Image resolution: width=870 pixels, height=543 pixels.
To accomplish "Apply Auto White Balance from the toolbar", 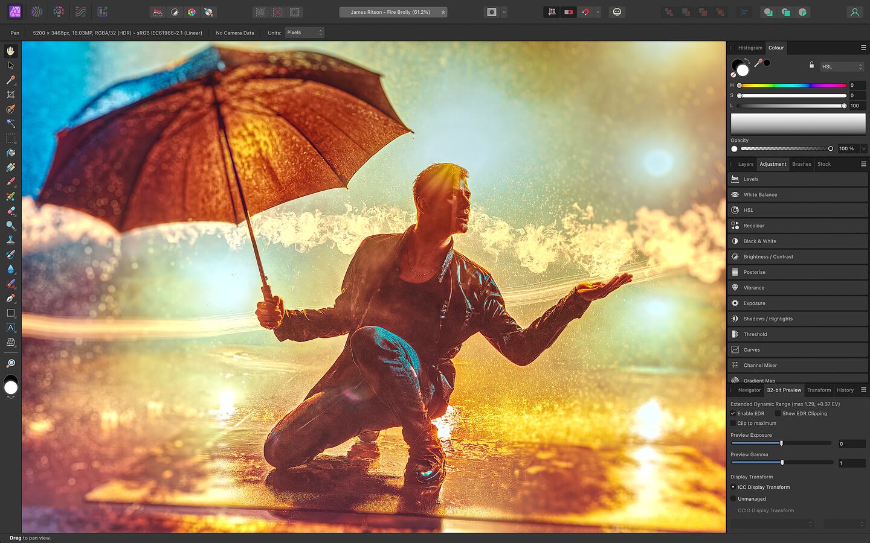I will [x=208, y=12].
